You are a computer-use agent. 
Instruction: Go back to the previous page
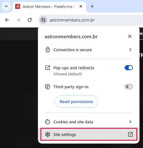(x=7, y=20)
